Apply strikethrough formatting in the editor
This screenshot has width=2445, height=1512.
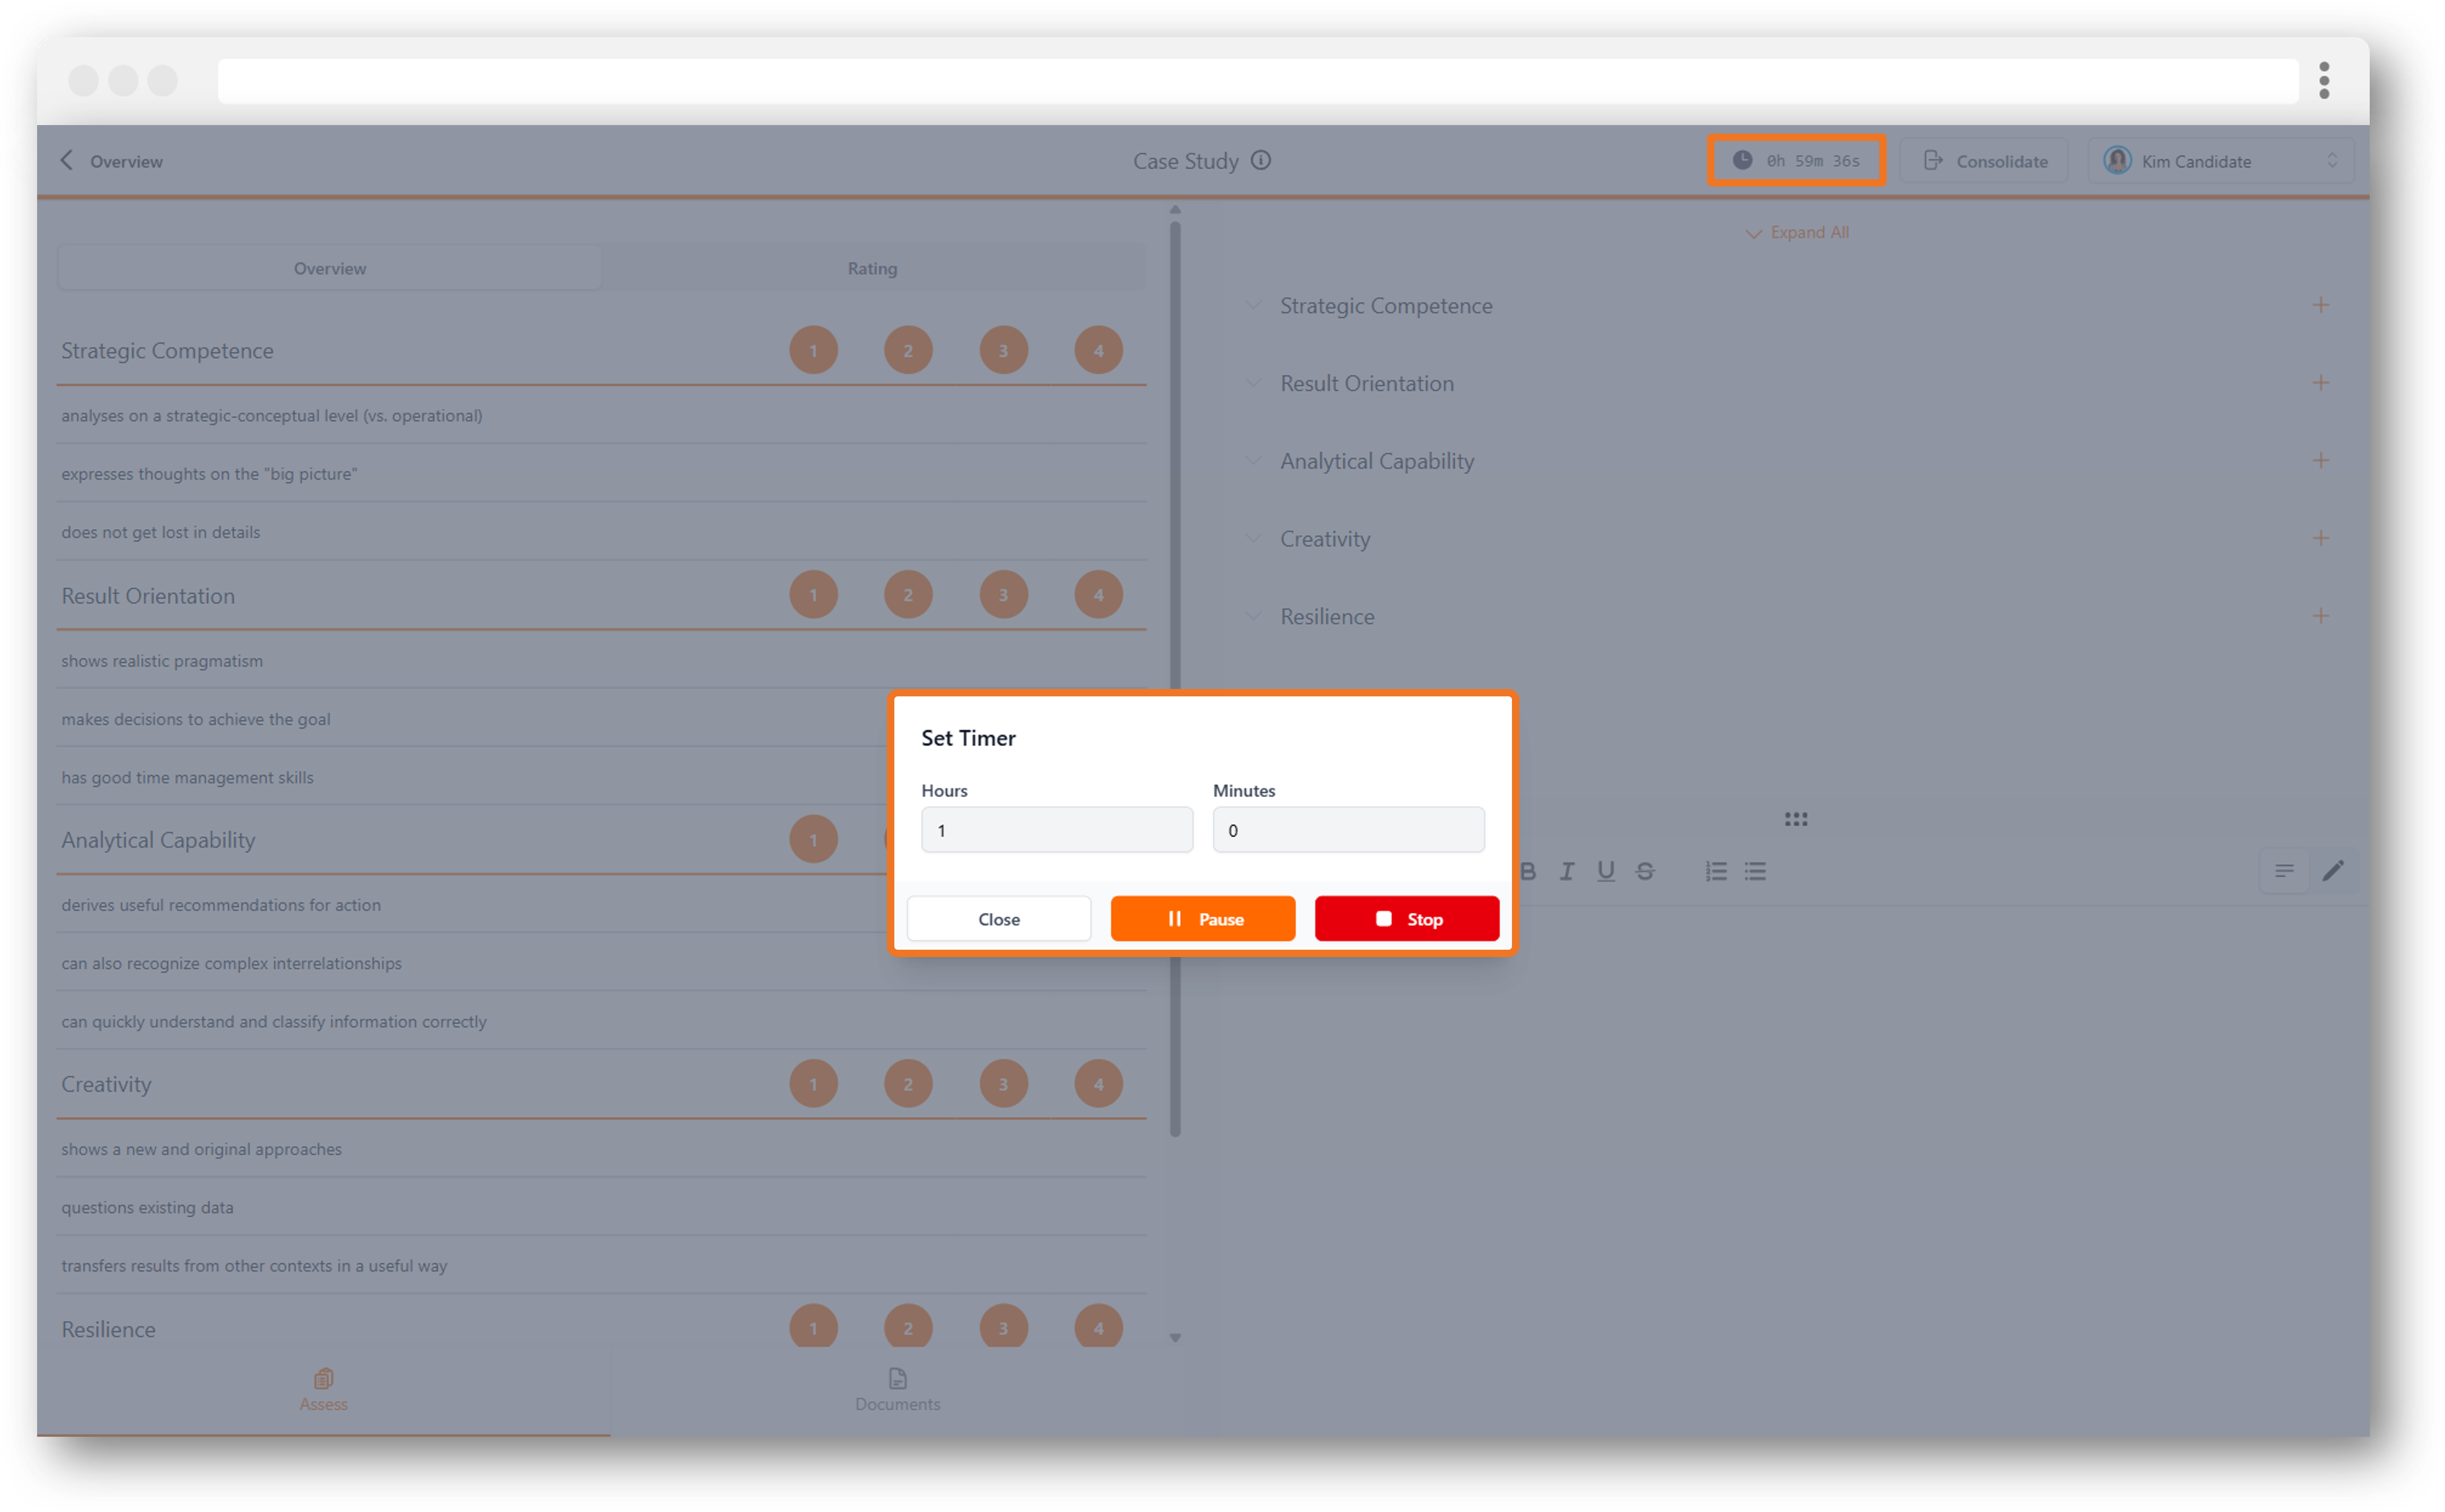(1645, 871)
